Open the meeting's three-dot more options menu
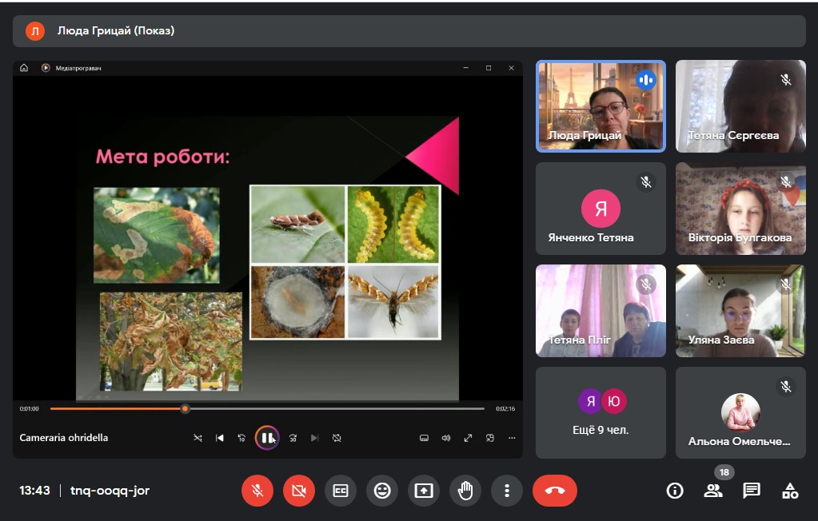Image resolution: width=818 pixels, height=521 pixels. [507, 491]
